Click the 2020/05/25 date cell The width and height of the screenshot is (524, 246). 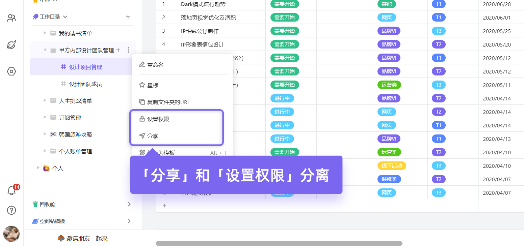497,31
